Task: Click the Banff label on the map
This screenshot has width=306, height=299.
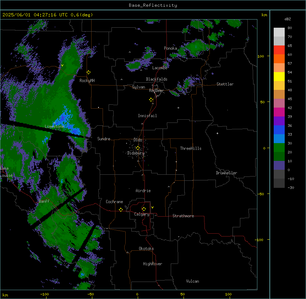Action: (44, 201)
